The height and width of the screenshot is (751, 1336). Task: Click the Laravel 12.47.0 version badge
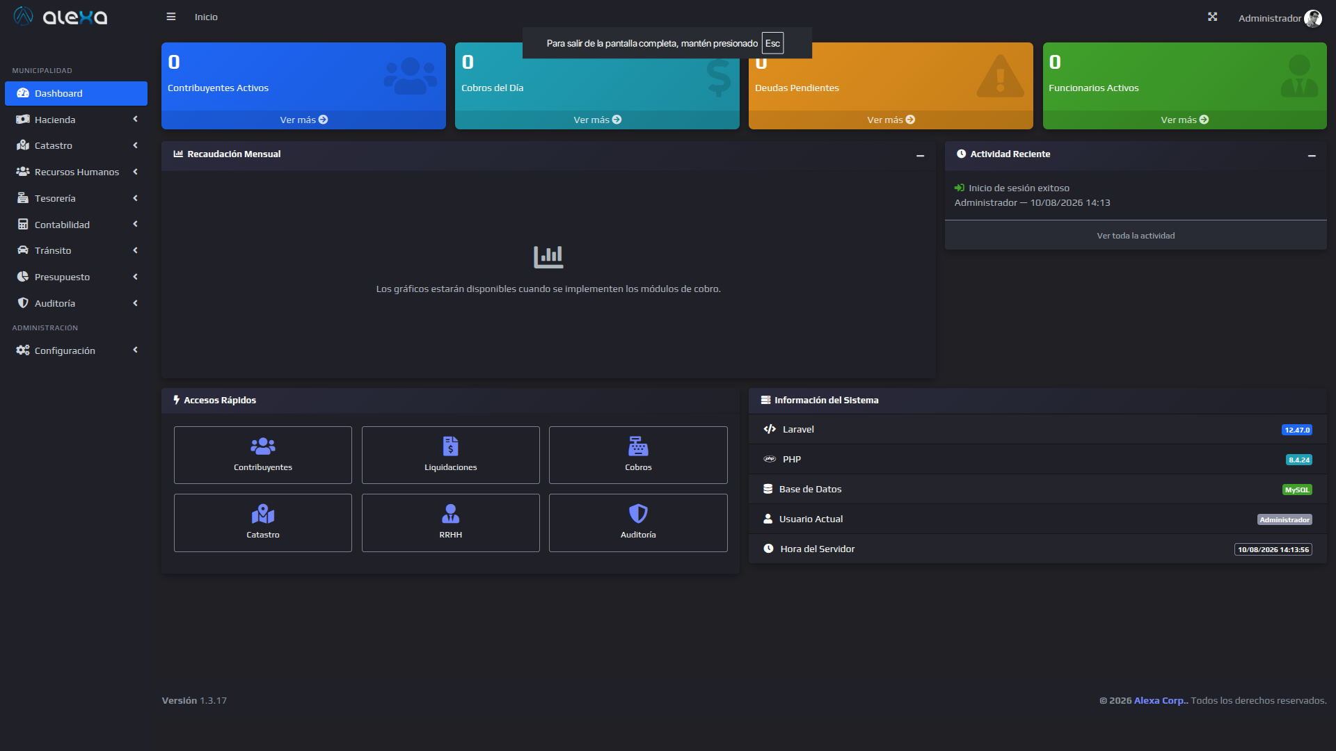[1297, 430]
